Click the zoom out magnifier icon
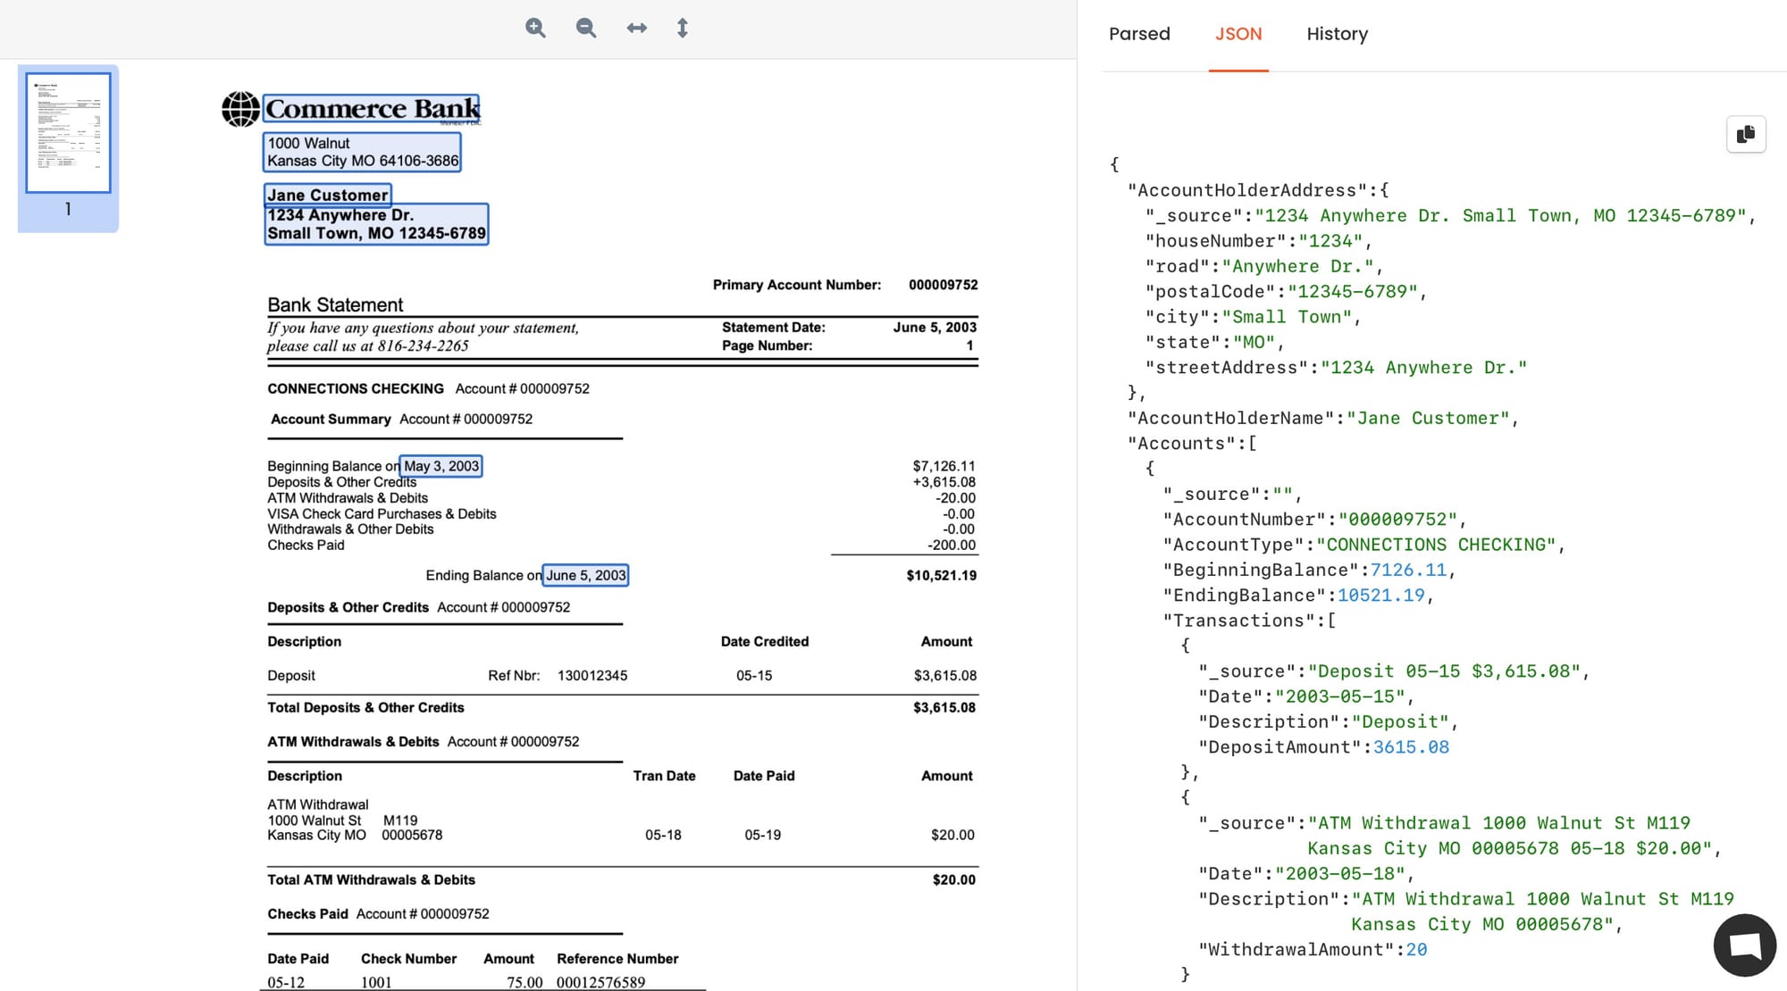Image resolution: width=1787 pixels, height=991 pixels. pyautogui.click(x=586, y=28)
